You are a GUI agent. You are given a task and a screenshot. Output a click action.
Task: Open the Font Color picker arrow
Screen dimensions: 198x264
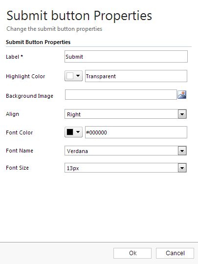78,132
